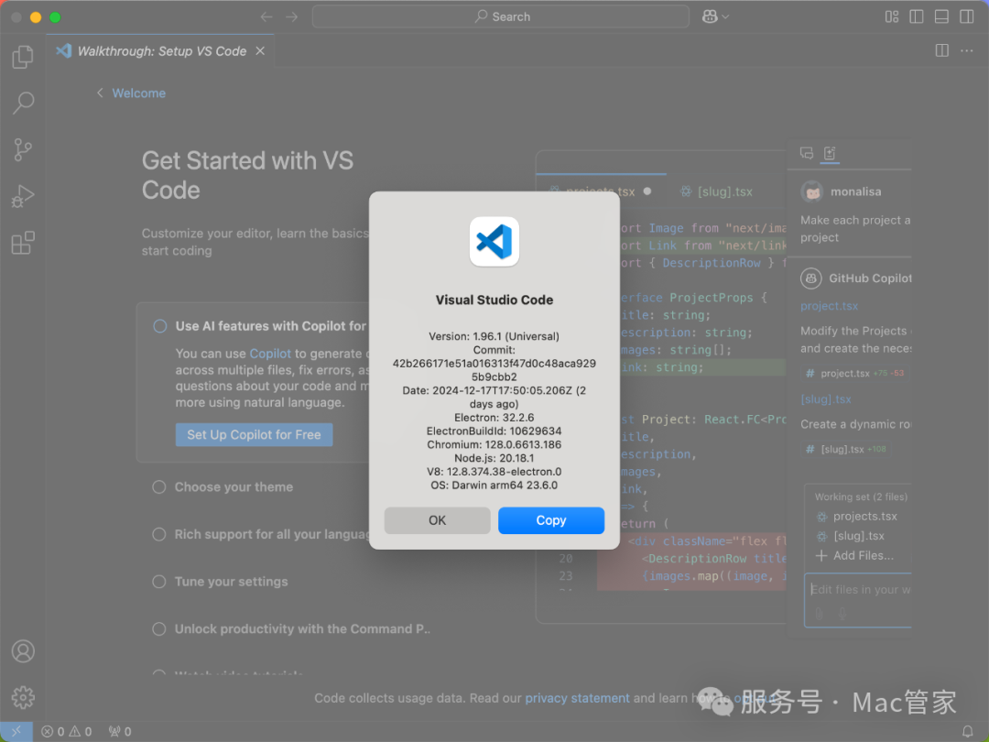This screenshot has height=742, width=989.
Task: Click the monalisa user name
Action: (856, 191)
